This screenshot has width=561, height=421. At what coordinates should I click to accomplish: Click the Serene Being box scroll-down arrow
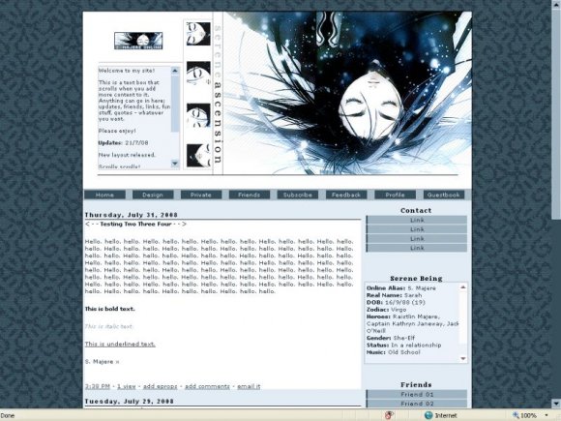(463, 358)
